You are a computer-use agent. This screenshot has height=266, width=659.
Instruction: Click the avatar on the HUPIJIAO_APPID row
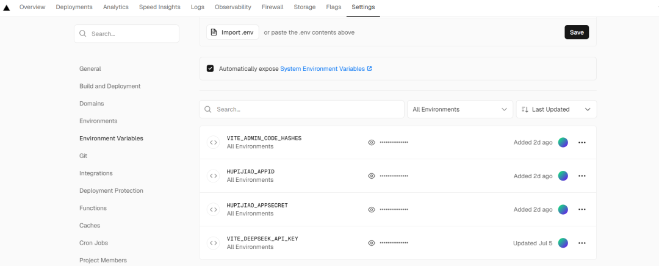tap(563, 176)
